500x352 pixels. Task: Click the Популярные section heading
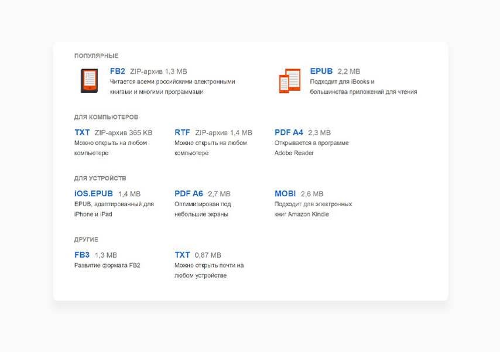[x=96, y=56]
